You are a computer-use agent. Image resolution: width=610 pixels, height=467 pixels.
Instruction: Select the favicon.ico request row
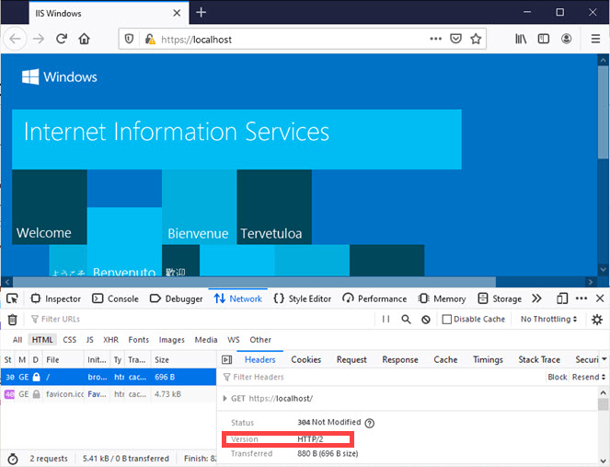pos(109,394)
